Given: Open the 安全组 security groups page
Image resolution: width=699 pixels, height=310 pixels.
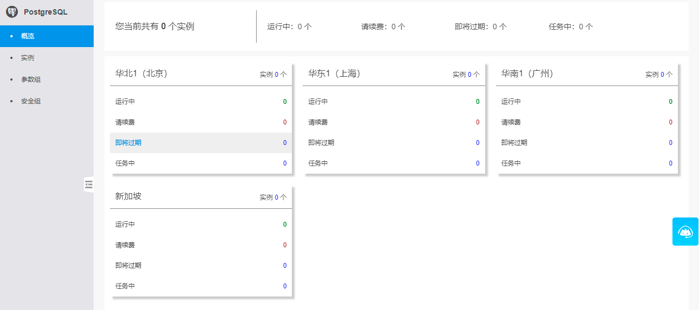Looking at the screenshot, I should point(47,101).
